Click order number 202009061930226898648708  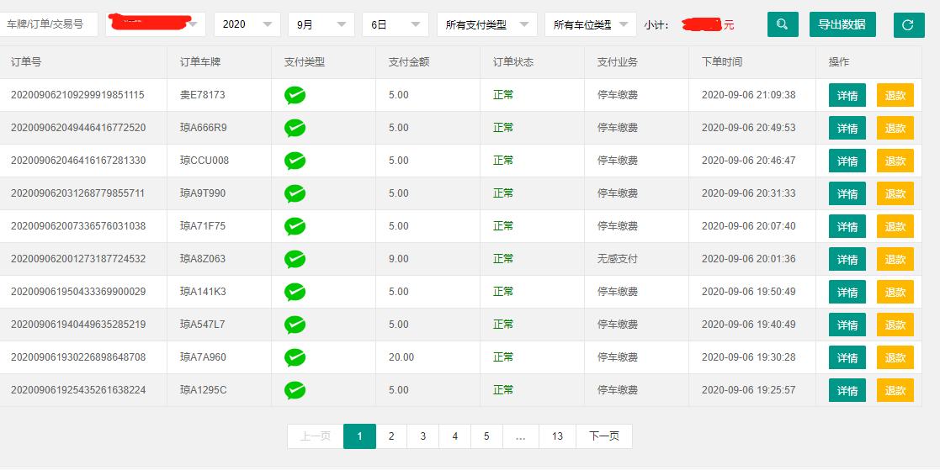tap(78, 357)
